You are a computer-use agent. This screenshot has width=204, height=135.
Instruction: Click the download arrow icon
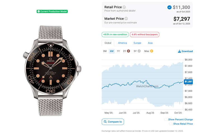[x=179, y=51]
